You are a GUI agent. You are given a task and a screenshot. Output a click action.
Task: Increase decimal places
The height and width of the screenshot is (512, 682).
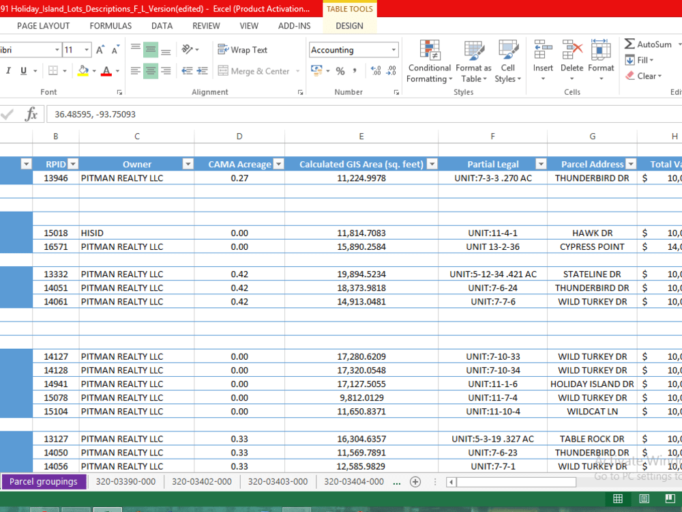(376, 70)
